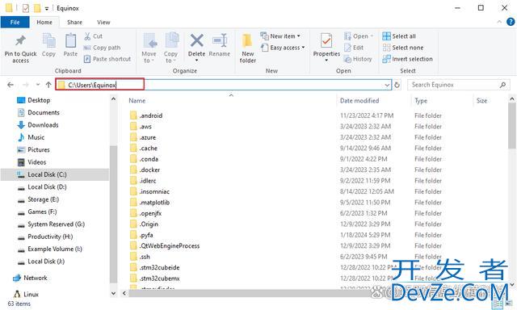This screenshot has width=517, height=310.
Task: Go back with the left arrow
Action: [x=11, y=85]
